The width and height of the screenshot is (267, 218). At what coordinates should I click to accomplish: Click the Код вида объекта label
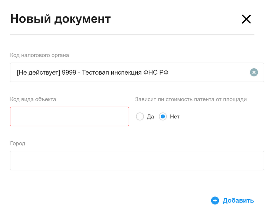click(33, 99)
